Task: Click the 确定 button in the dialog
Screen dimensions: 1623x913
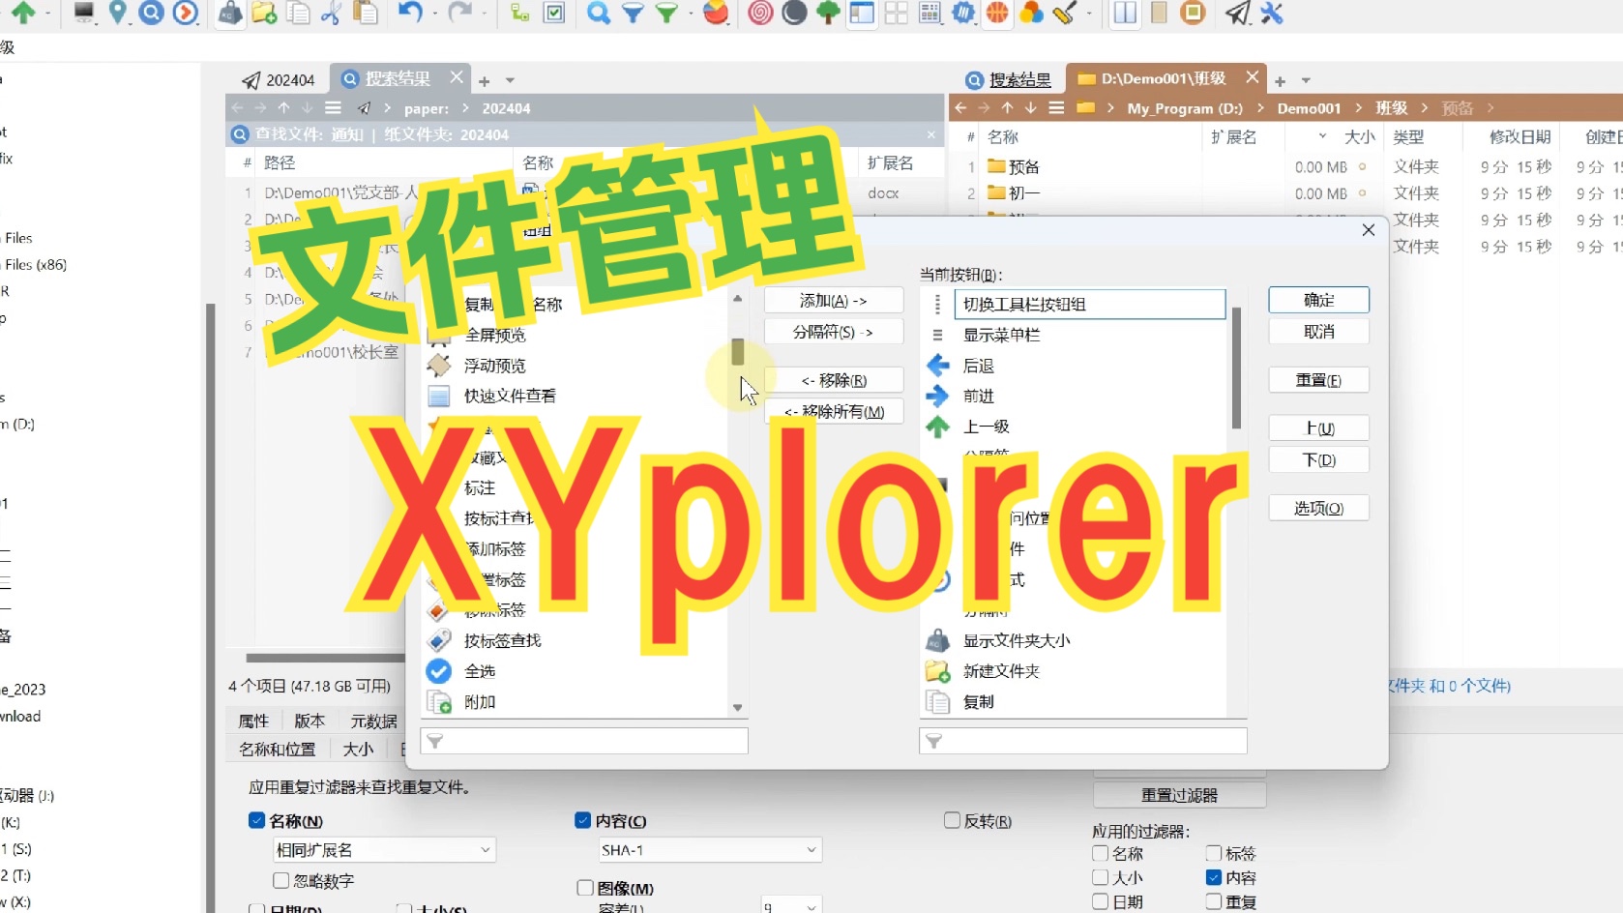Action: (x=1318, y=300)
